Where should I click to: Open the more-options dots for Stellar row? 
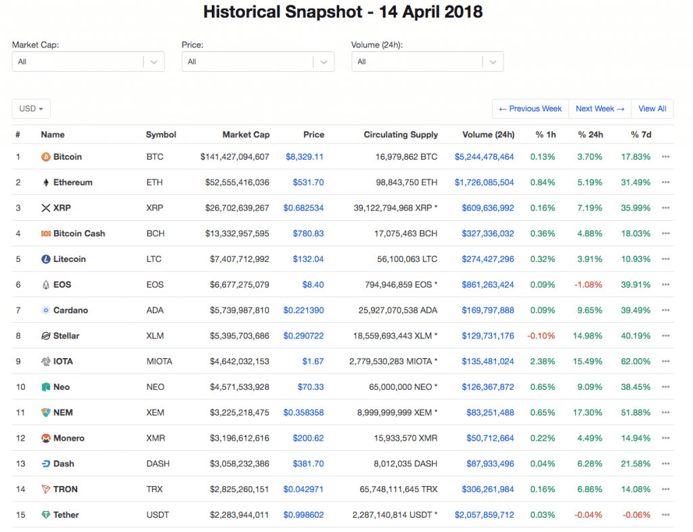(x=666, y=336)
